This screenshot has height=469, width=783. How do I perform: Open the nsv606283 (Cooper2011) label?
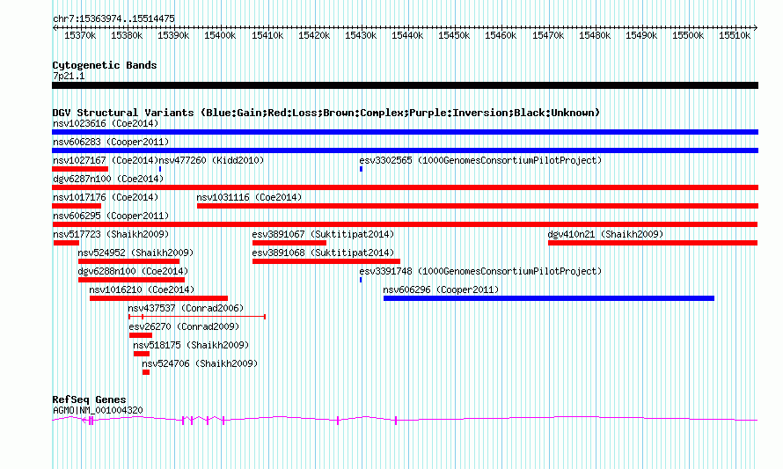pos(111,142)
